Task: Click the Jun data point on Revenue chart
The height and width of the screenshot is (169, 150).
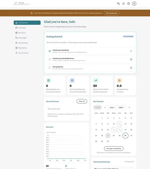Action: 85,158
